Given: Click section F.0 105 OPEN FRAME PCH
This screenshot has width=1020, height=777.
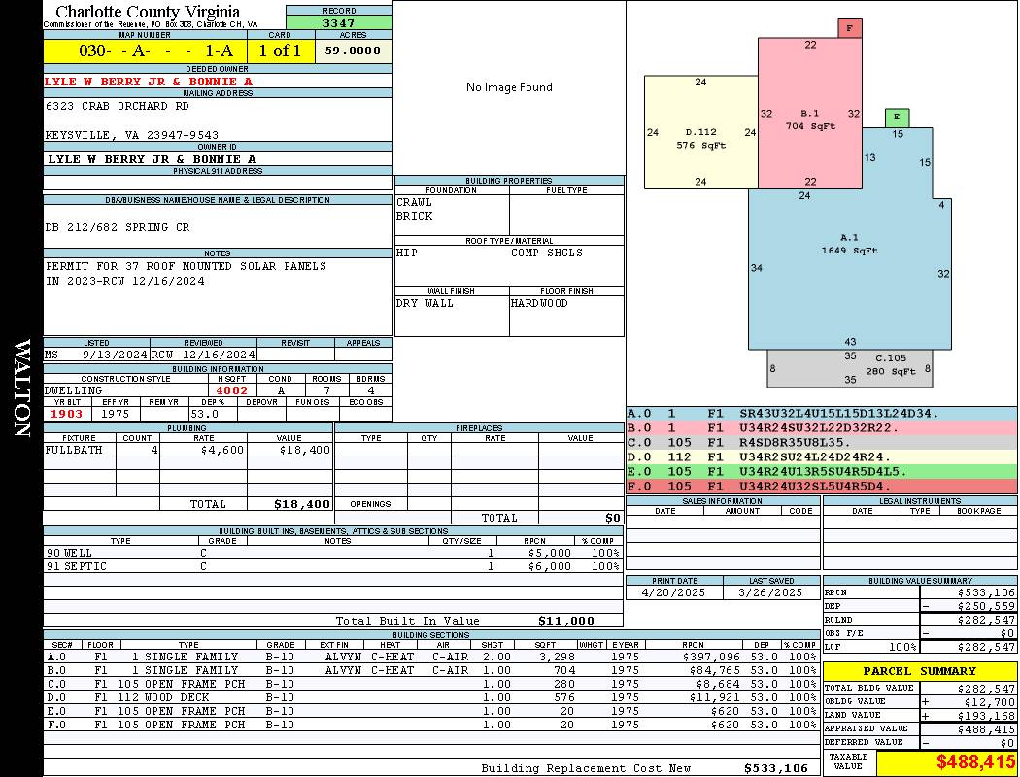Looking at the screenshot, I should tap(181, 725).
